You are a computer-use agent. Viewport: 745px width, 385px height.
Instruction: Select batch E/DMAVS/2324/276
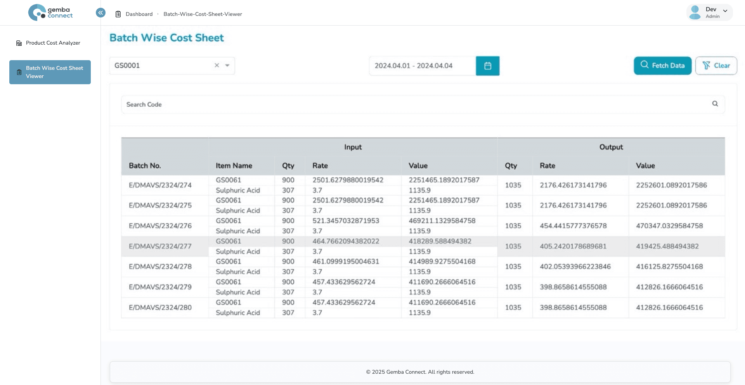(x=160, y=226)
